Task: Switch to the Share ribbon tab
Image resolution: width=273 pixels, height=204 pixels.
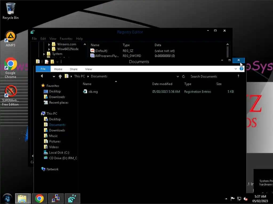Action: click(74, 69)
